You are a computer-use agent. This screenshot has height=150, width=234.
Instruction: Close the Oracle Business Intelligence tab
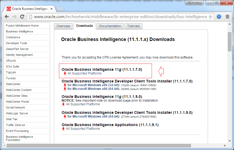[x=52, y=9]
